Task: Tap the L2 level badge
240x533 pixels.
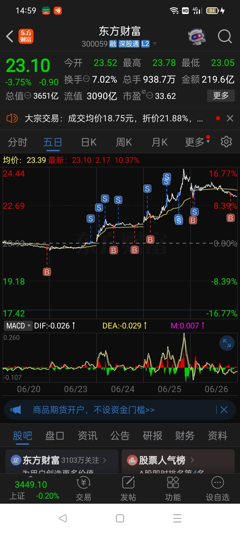Action: (145, 44)
